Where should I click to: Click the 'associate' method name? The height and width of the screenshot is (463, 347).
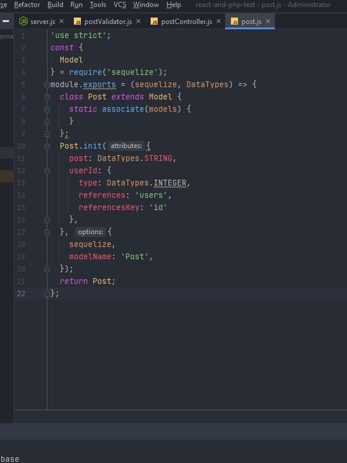(x=123, y=109)
